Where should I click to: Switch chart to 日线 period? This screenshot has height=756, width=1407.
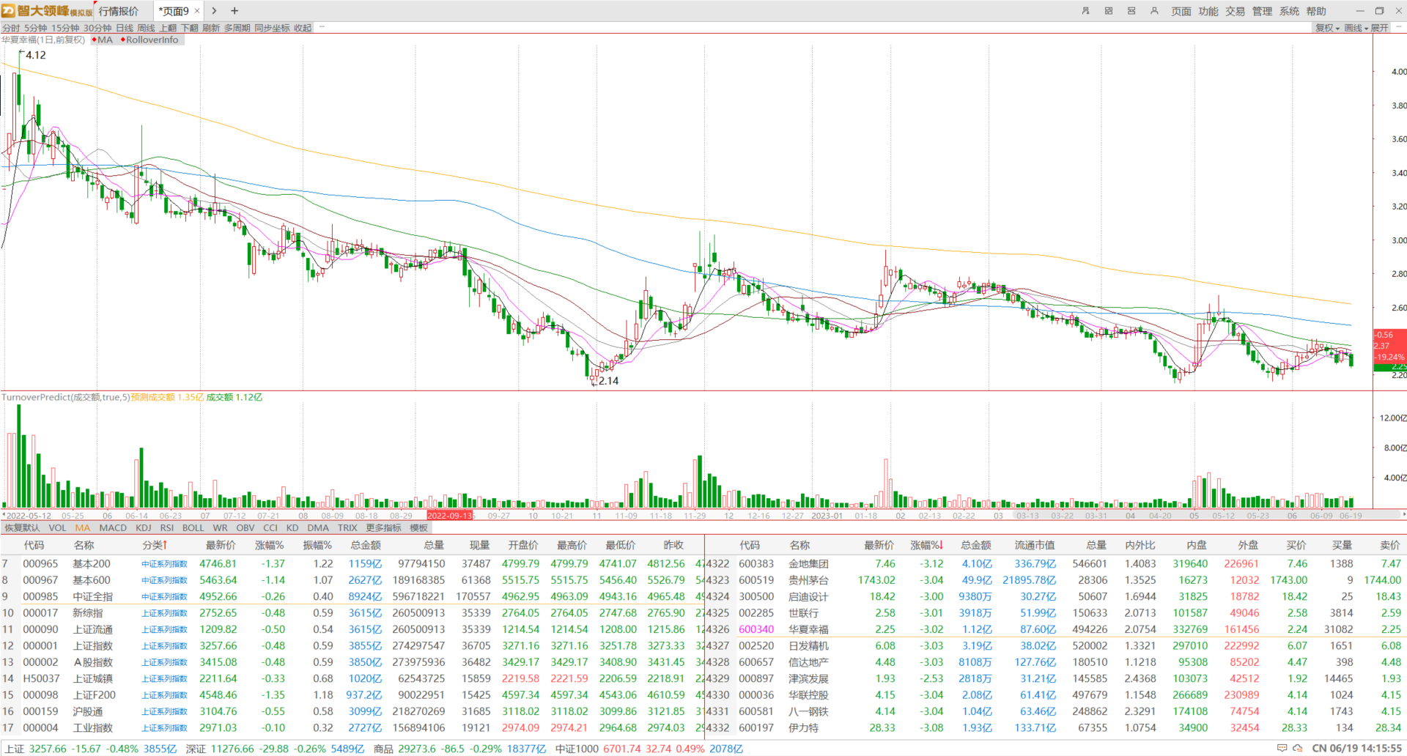(125, 28)
